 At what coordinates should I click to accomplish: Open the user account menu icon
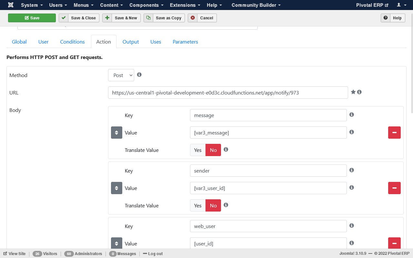[x=401, y=5]
